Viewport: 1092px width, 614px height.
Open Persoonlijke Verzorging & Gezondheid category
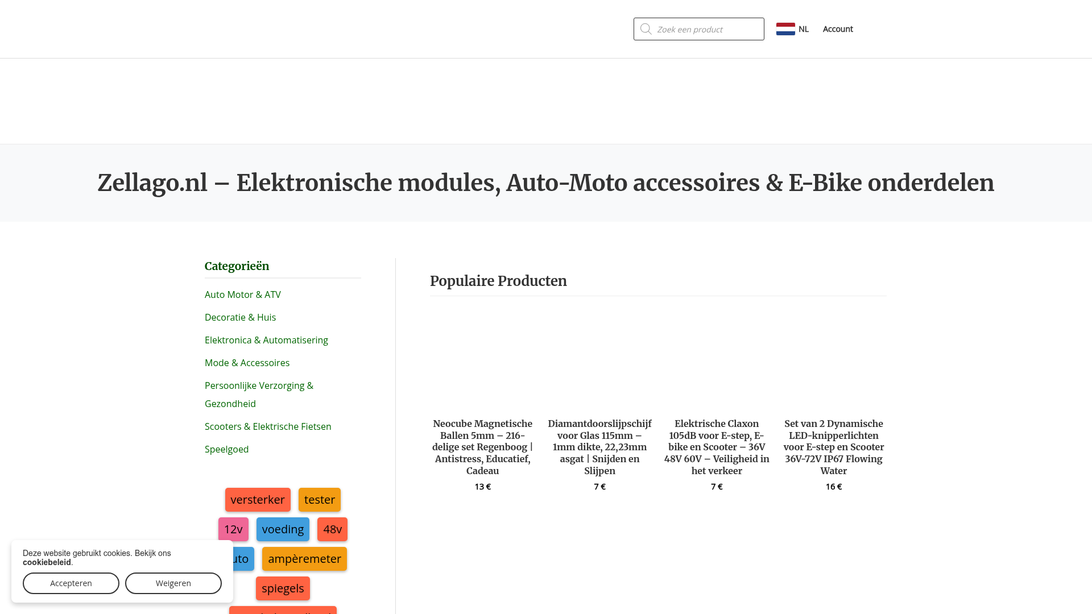[259, 395]
